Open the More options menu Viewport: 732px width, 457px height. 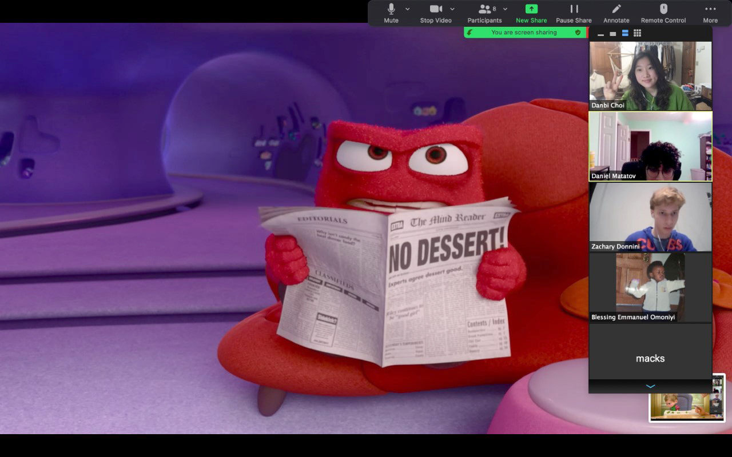pos(710,13)
